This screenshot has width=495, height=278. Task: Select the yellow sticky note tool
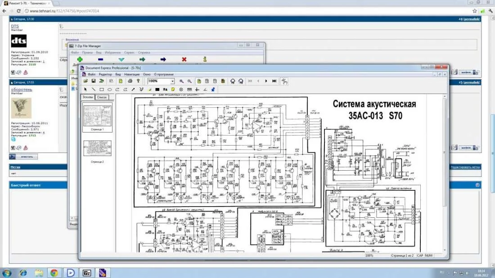point(173,89)
